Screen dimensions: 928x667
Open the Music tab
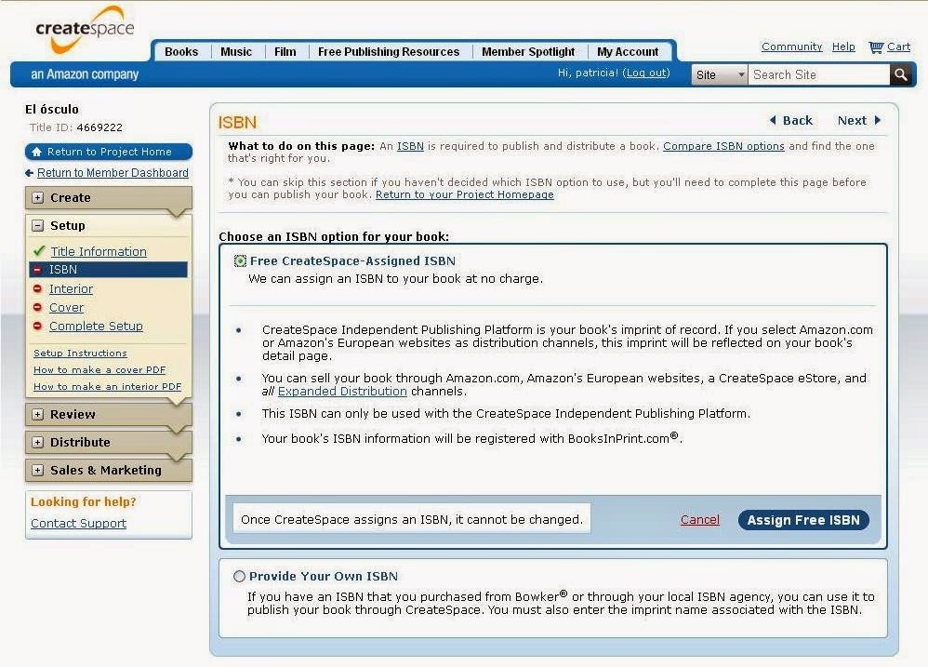click(236, 51)
